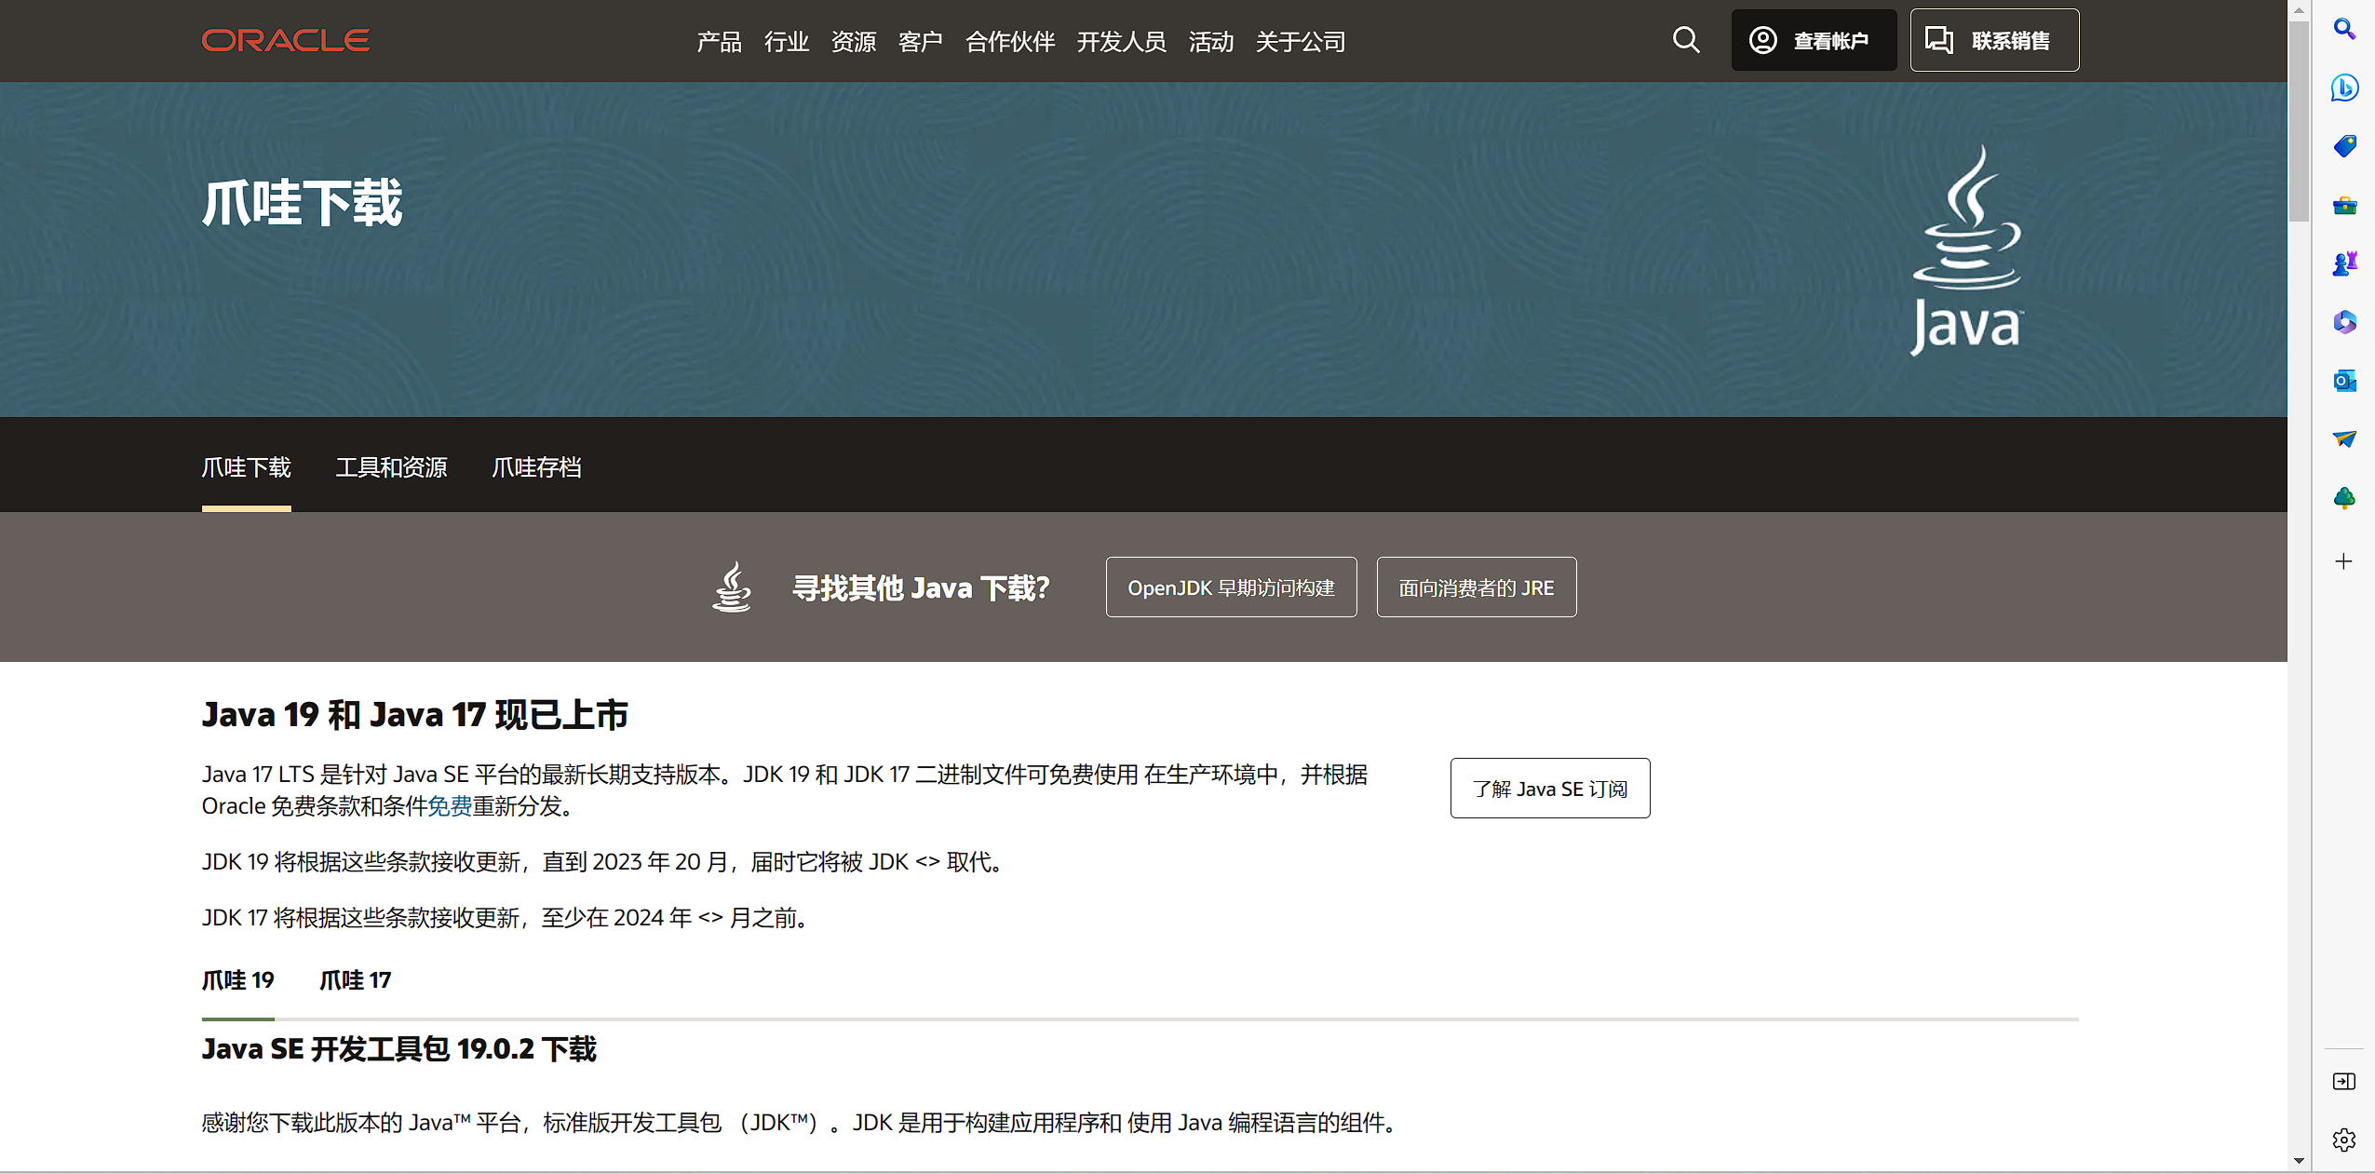Click small Java cup icon beside 寻找其他 Java 下载
The height and width of the screenshot is (1174, 2375).
point(732,587)
